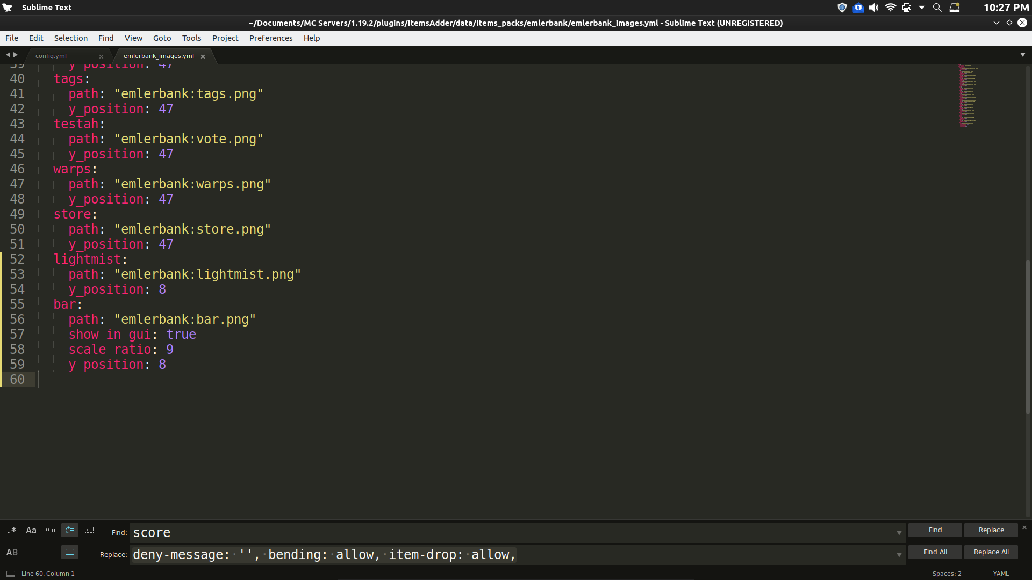Open the tab list dropdown at top right
This screenshot has width=1032, height=580.
tap(1023, 54)
